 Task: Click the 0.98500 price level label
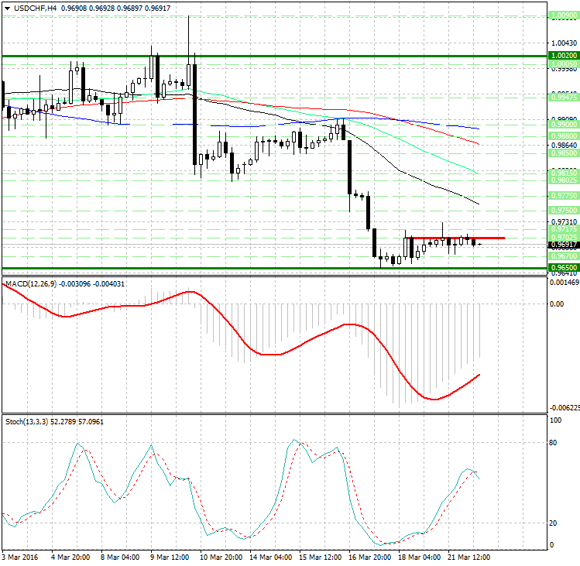point(564,153)
